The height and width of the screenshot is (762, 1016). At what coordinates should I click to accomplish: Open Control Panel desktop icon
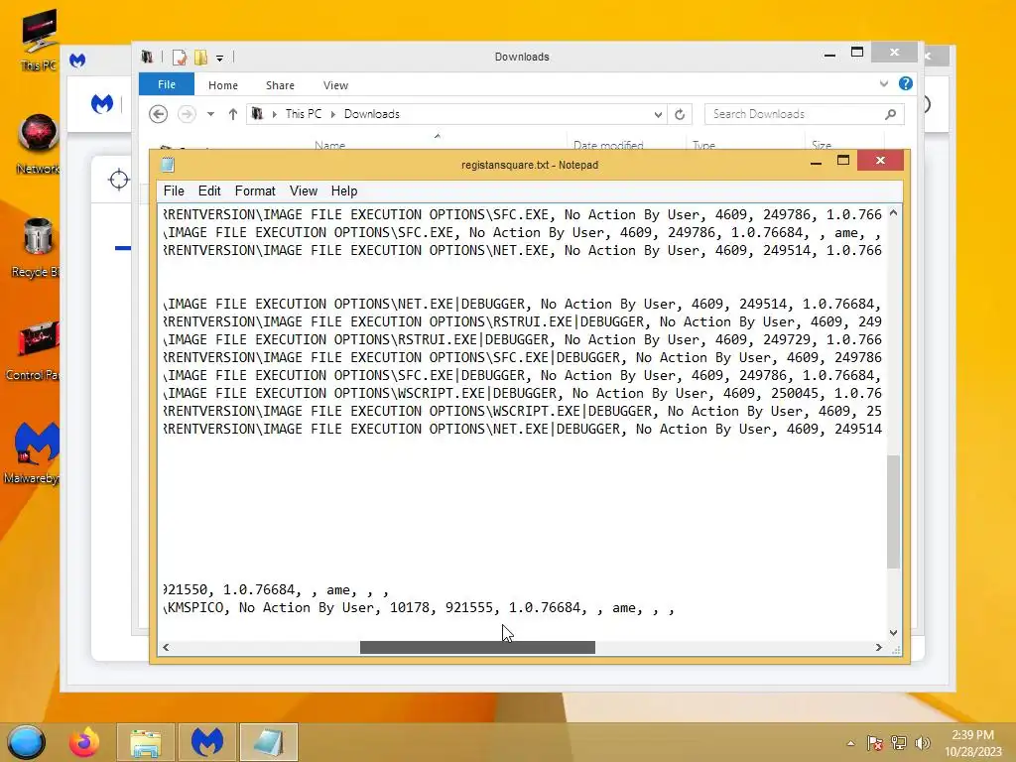33,350
